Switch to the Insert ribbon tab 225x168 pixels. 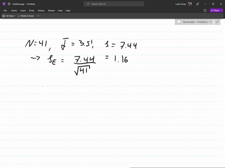tap(23, 11)
